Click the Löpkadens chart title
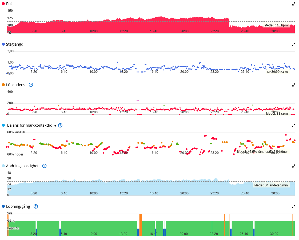 click(16, 85)
